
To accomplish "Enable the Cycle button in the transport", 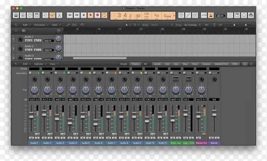I will 104,15.
